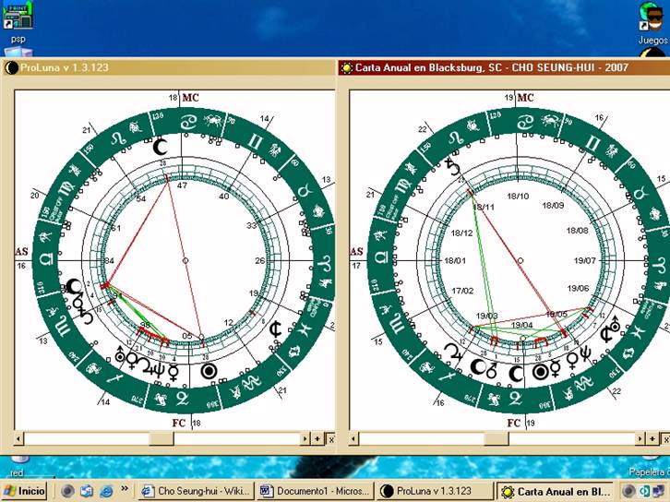The height and width of the screenshot is (502, 670).
Task: Select the Sun glyph in the ProLuna chart
Action: point(209,371)
